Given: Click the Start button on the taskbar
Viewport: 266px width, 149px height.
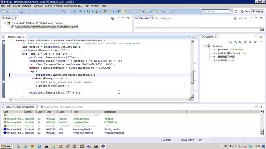Looking at the screenshot, I should coord(6,146).
